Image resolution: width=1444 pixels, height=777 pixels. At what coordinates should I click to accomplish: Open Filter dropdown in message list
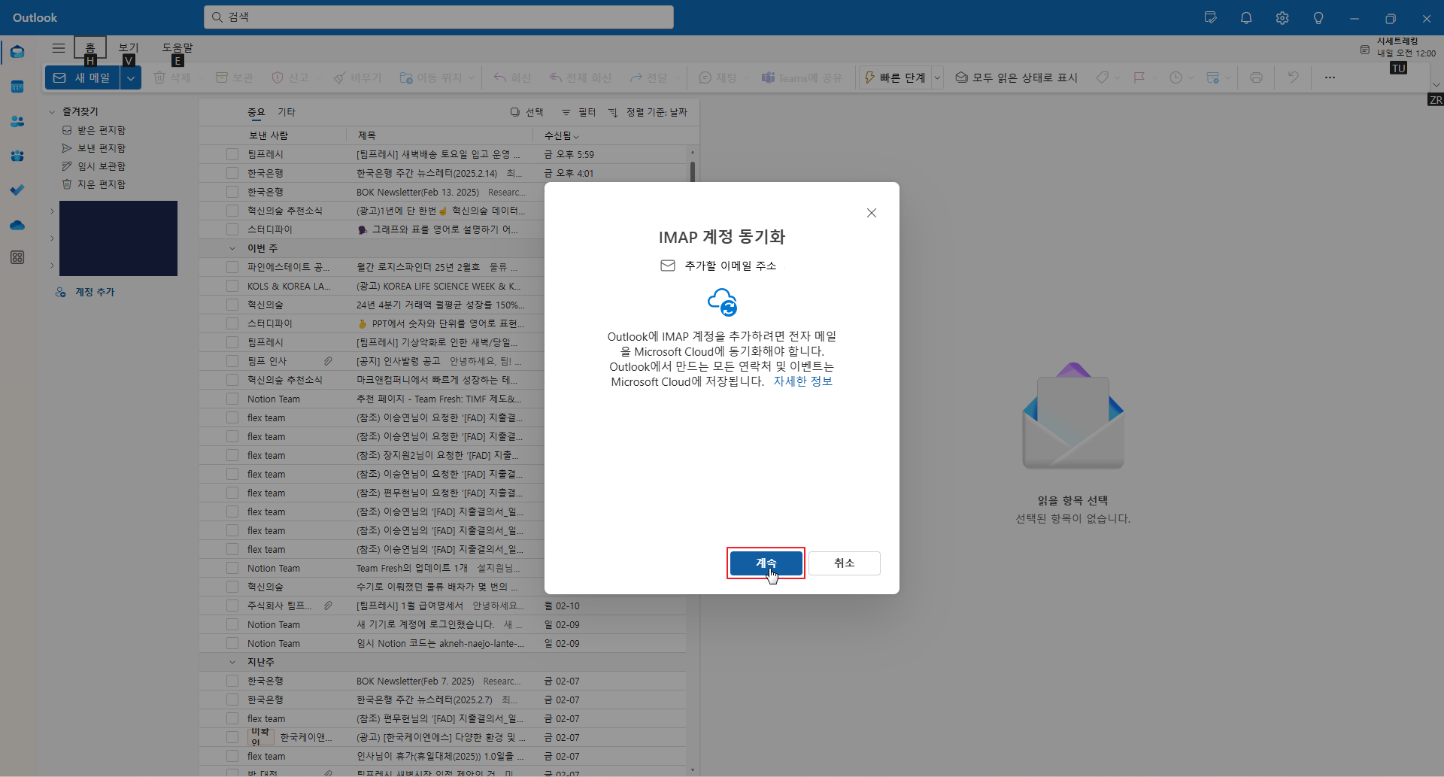pos(578,112)
